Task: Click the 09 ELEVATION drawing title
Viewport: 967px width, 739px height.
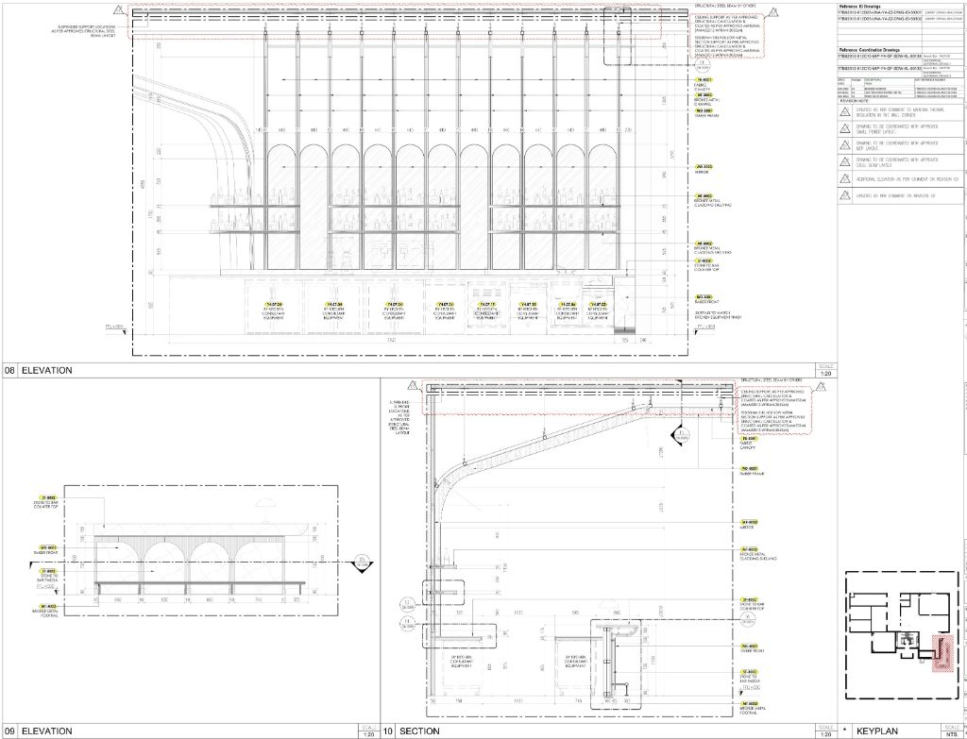Action: (38, 731)
